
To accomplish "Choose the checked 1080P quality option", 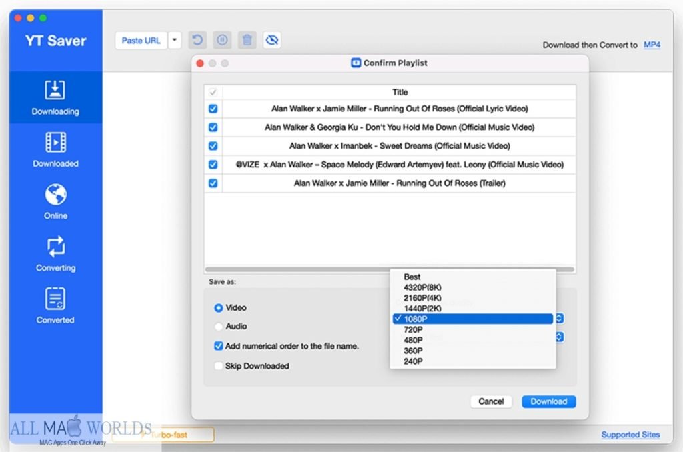I will pos(473,319).
